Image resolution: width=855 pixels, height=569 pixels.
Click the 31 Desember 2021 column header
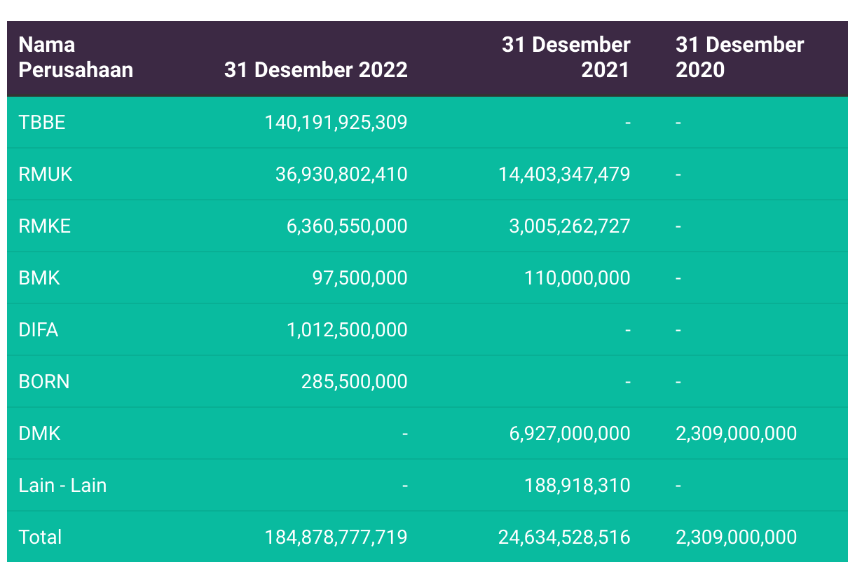click(x=566, y=57)
